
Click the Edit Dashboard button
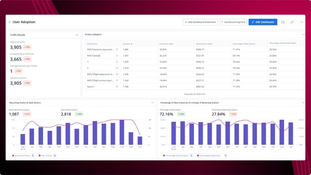pos(263,22)
